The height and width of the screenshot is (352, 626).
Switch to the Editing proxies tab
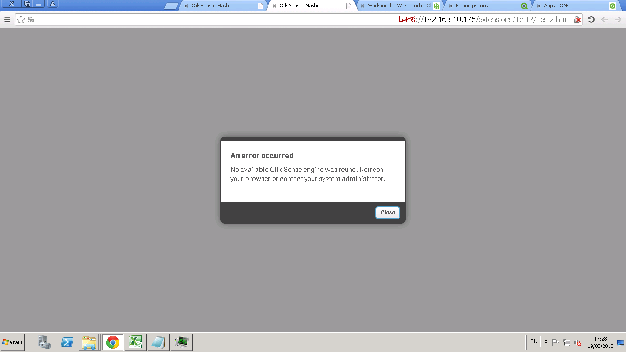(x=487, y=5)
